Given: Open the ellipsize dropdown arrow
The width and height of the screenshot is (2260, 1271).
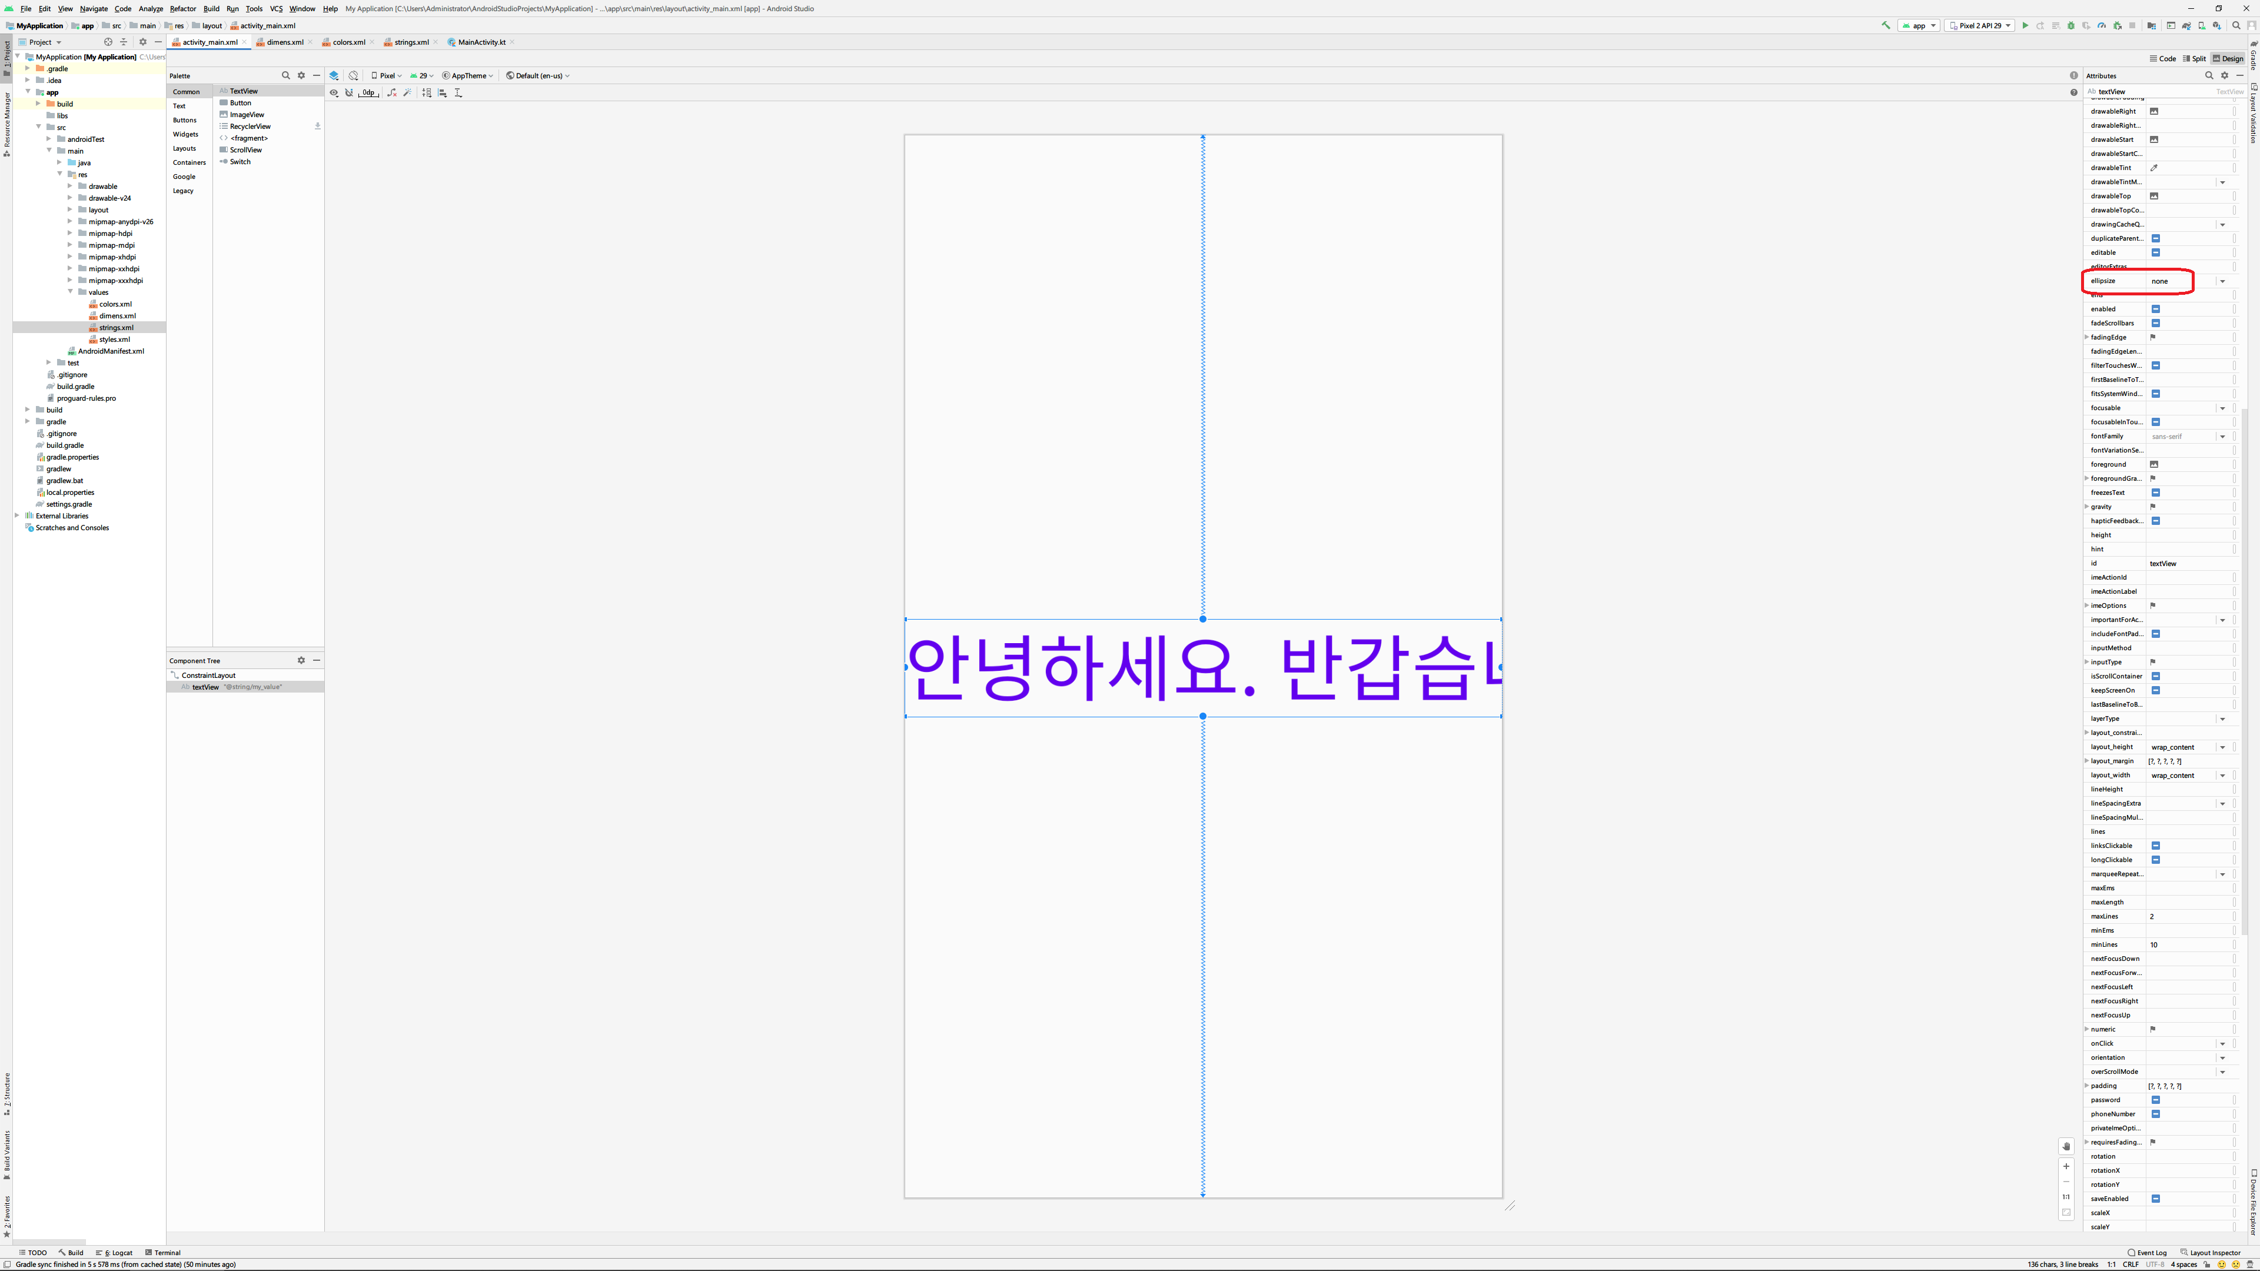Looking at the screenshot, I should coord(2222,282).
